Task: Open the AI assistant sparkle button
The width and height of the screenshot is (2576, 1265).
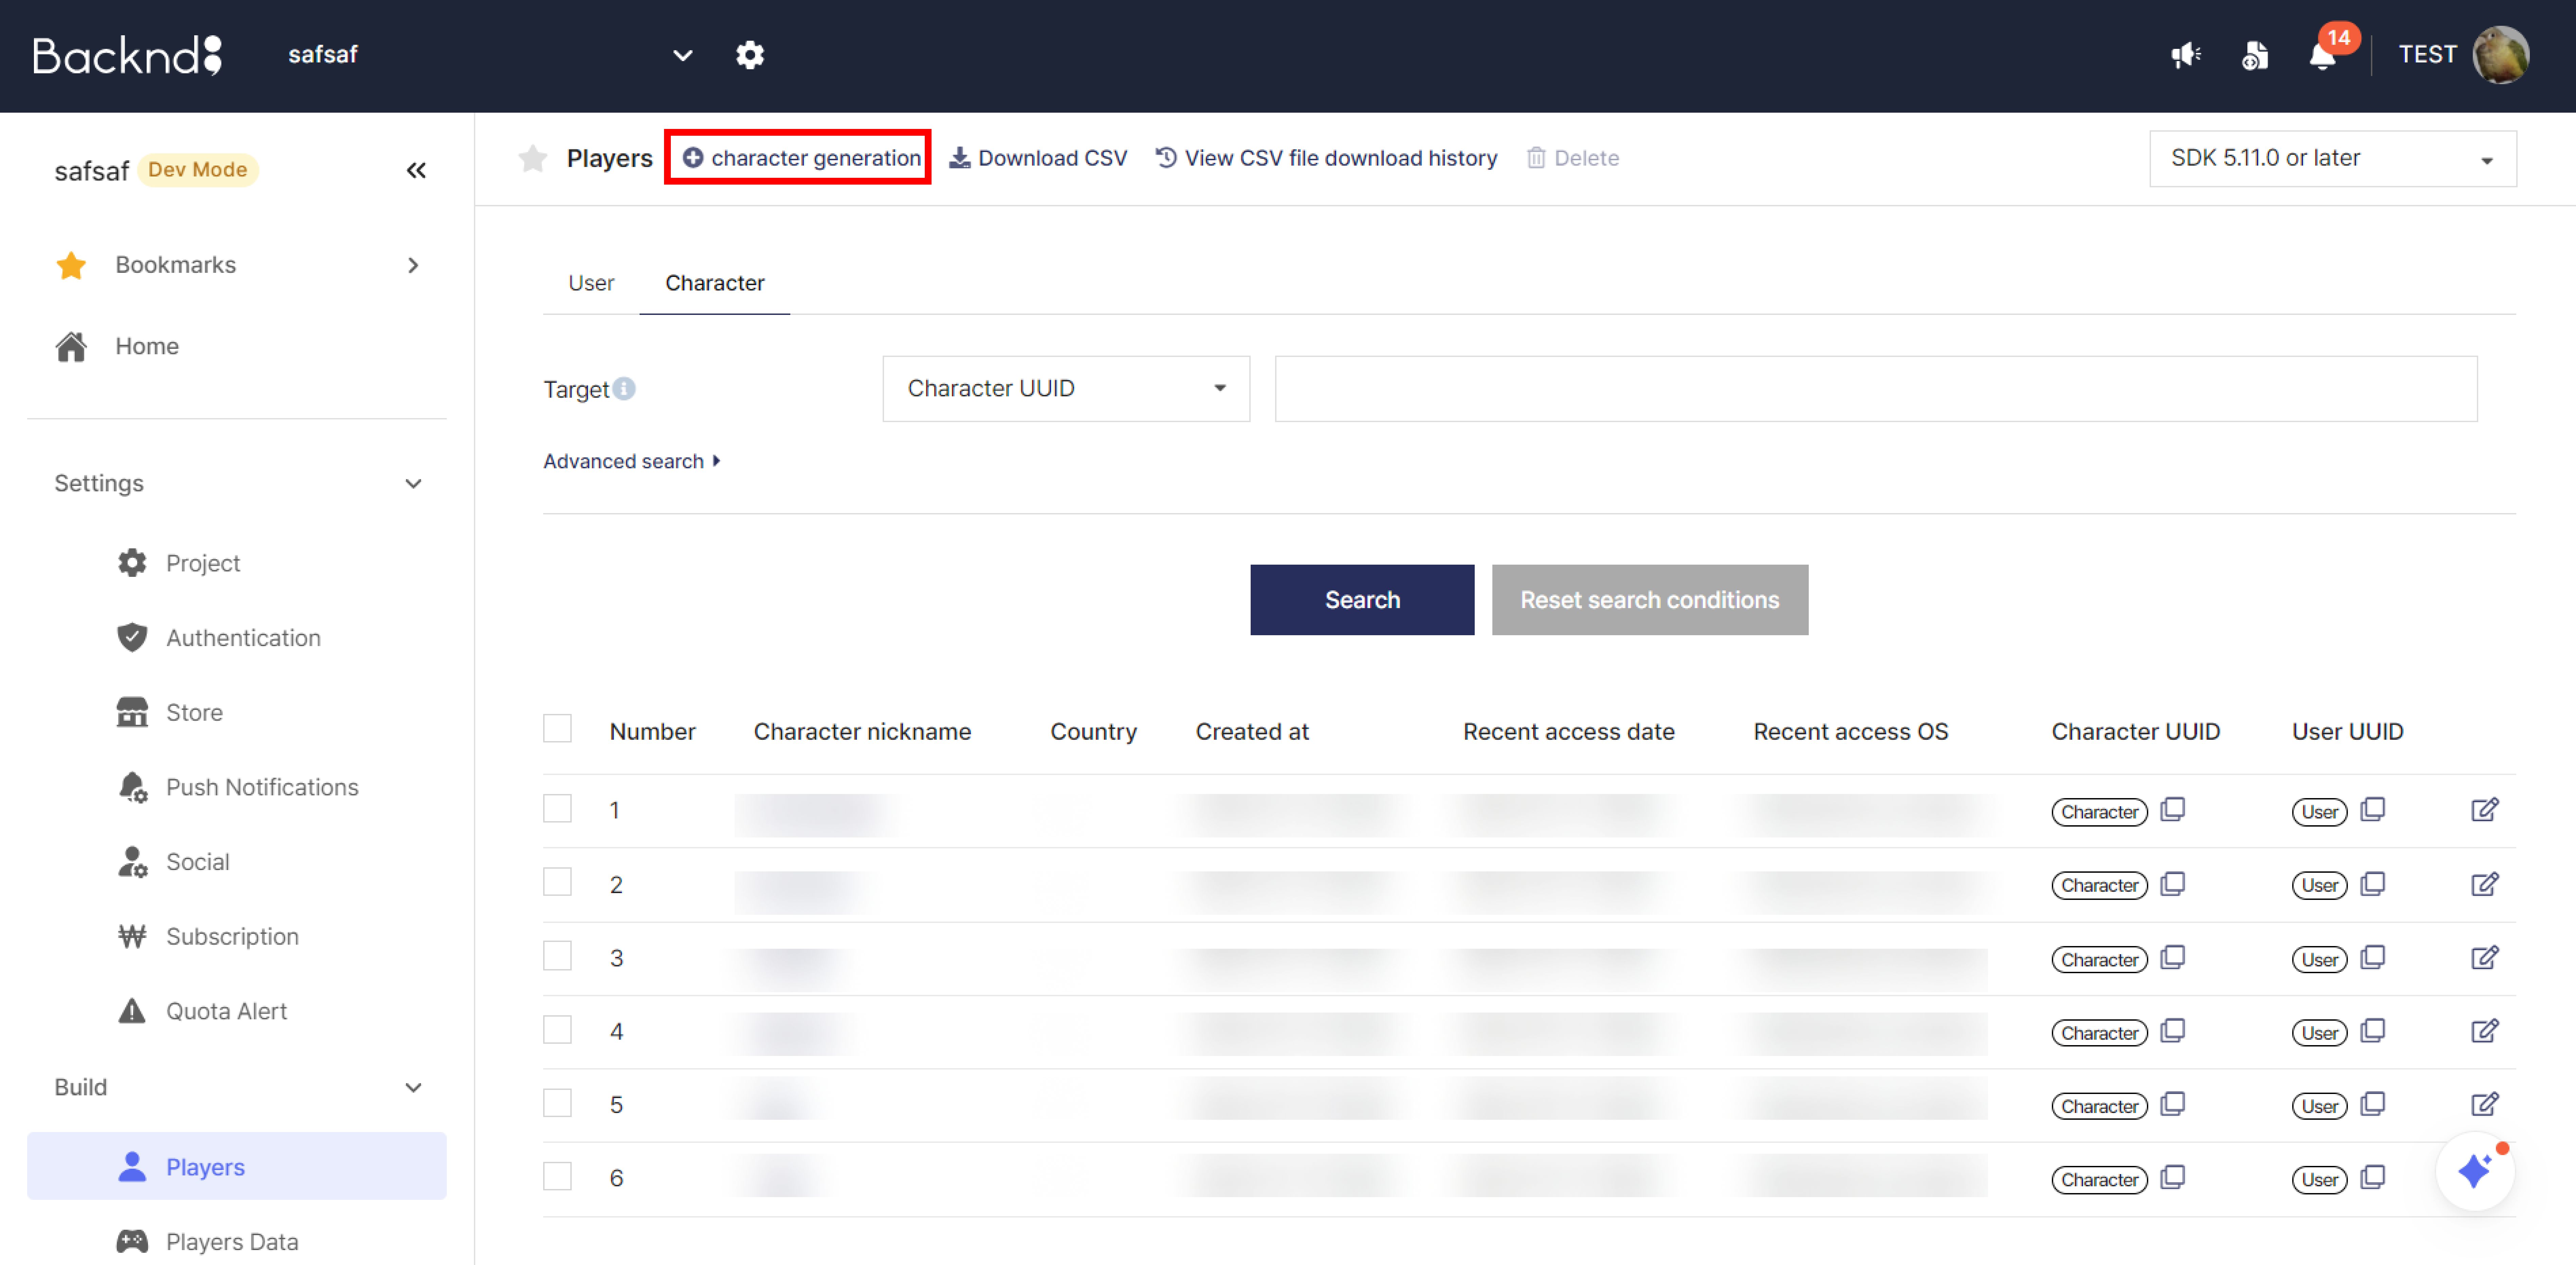Action: click(2475, 1171)
